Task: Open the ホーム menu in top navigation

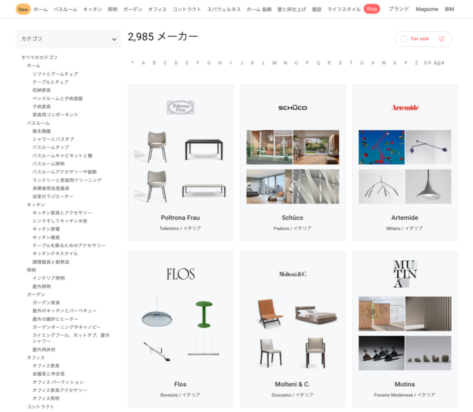Action: point(41,10)
